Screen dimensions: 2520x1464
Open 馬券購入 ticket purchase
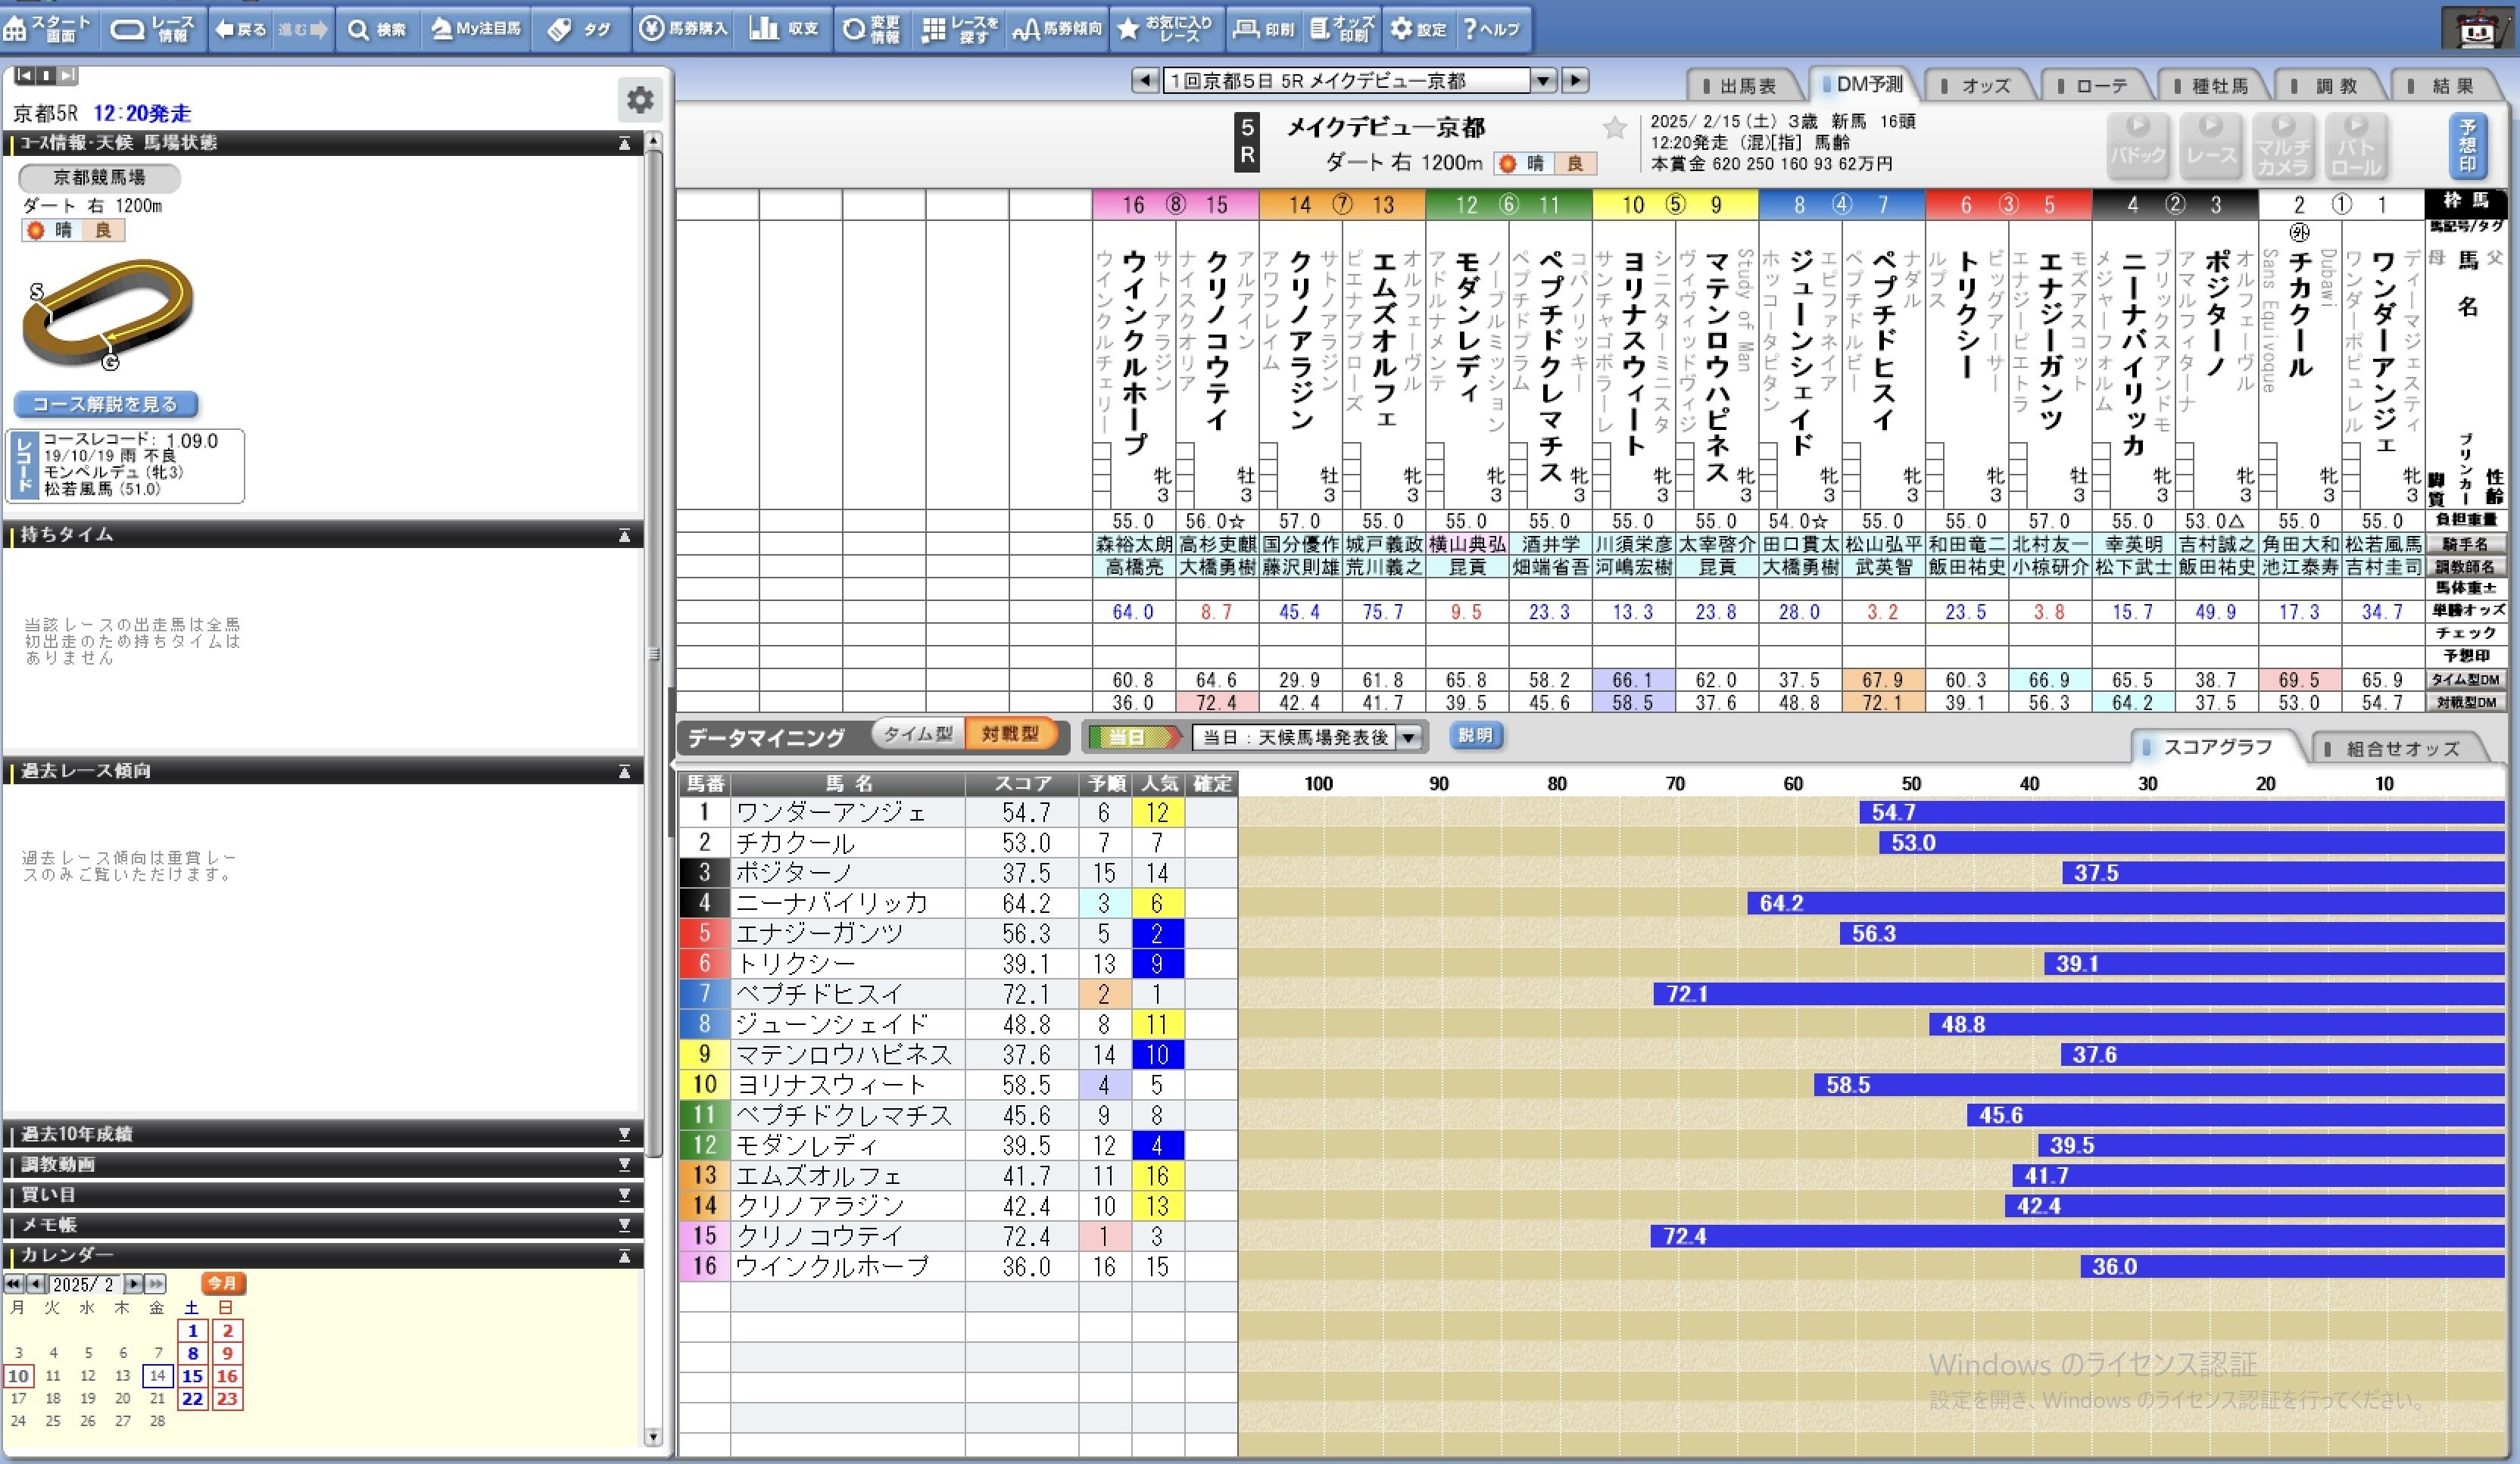point(684,29)
